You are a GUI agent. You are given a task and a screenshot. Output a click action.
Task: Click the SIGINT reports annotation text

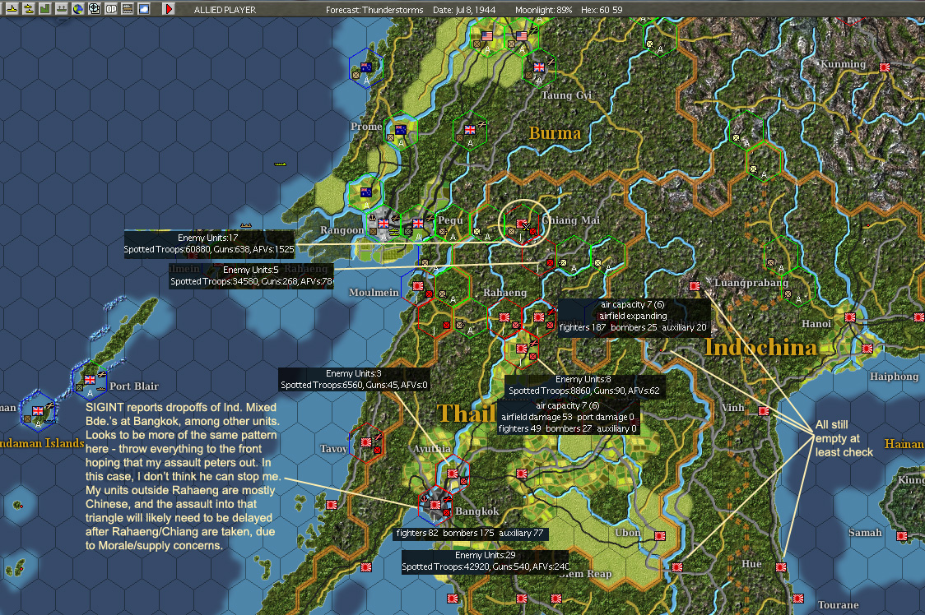(x=183, y=476)
